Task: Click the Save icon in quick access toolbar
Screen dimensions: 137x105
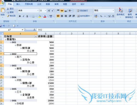Action: 1,26
